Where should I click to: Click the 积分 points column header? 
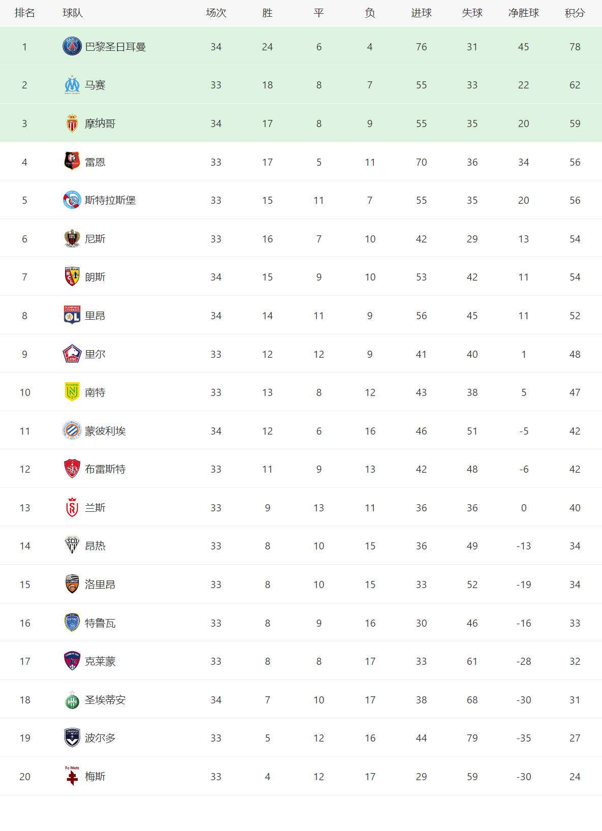point(575,13)
